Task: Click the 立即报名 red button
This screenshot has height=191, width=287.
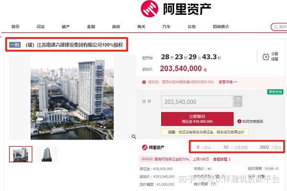Action: tap(197, 119)
